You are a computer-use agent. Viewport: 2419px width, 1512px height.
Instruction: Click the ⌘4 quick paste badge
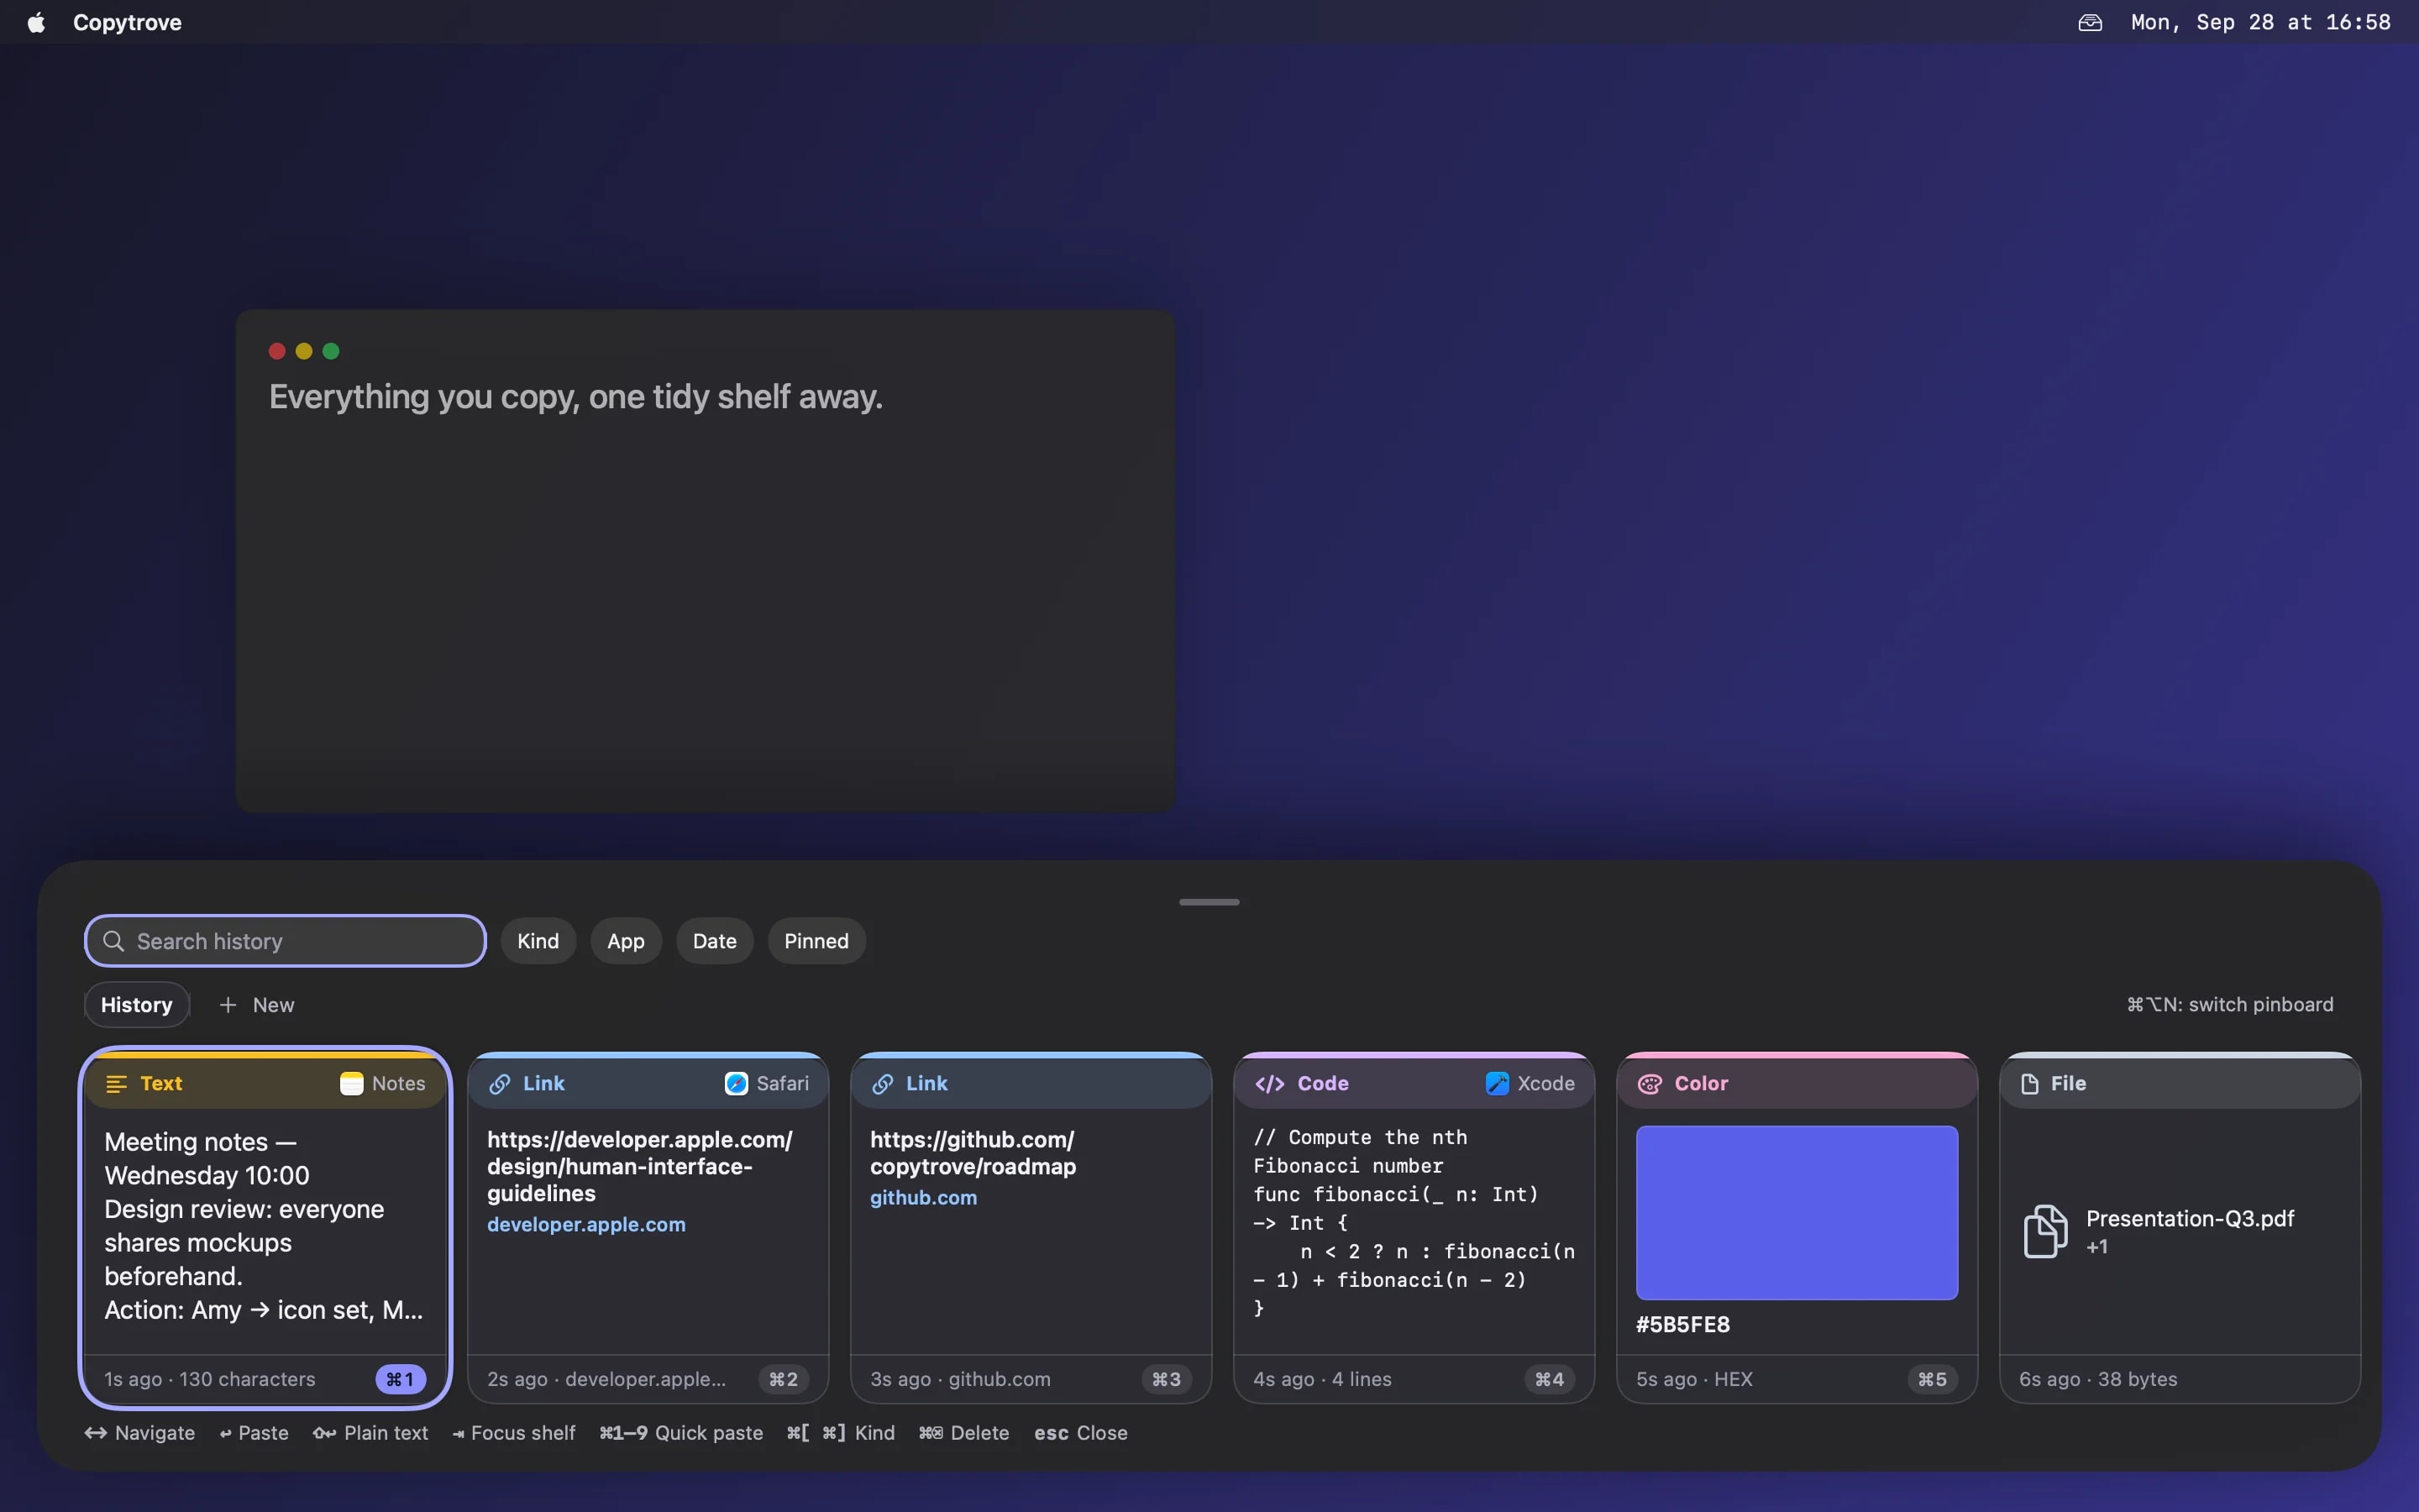1548,1379
